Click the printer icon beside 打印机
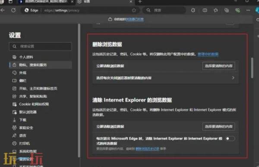The width and height of the screenshot is (259, 167). pos(14,144)
